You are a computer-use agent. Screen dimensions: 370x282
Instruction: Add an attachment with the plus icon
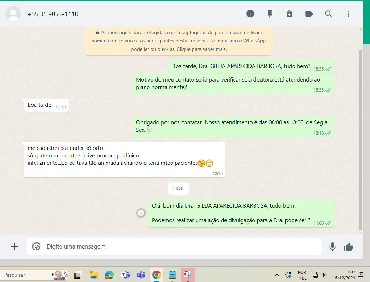[x=14, y=246]
